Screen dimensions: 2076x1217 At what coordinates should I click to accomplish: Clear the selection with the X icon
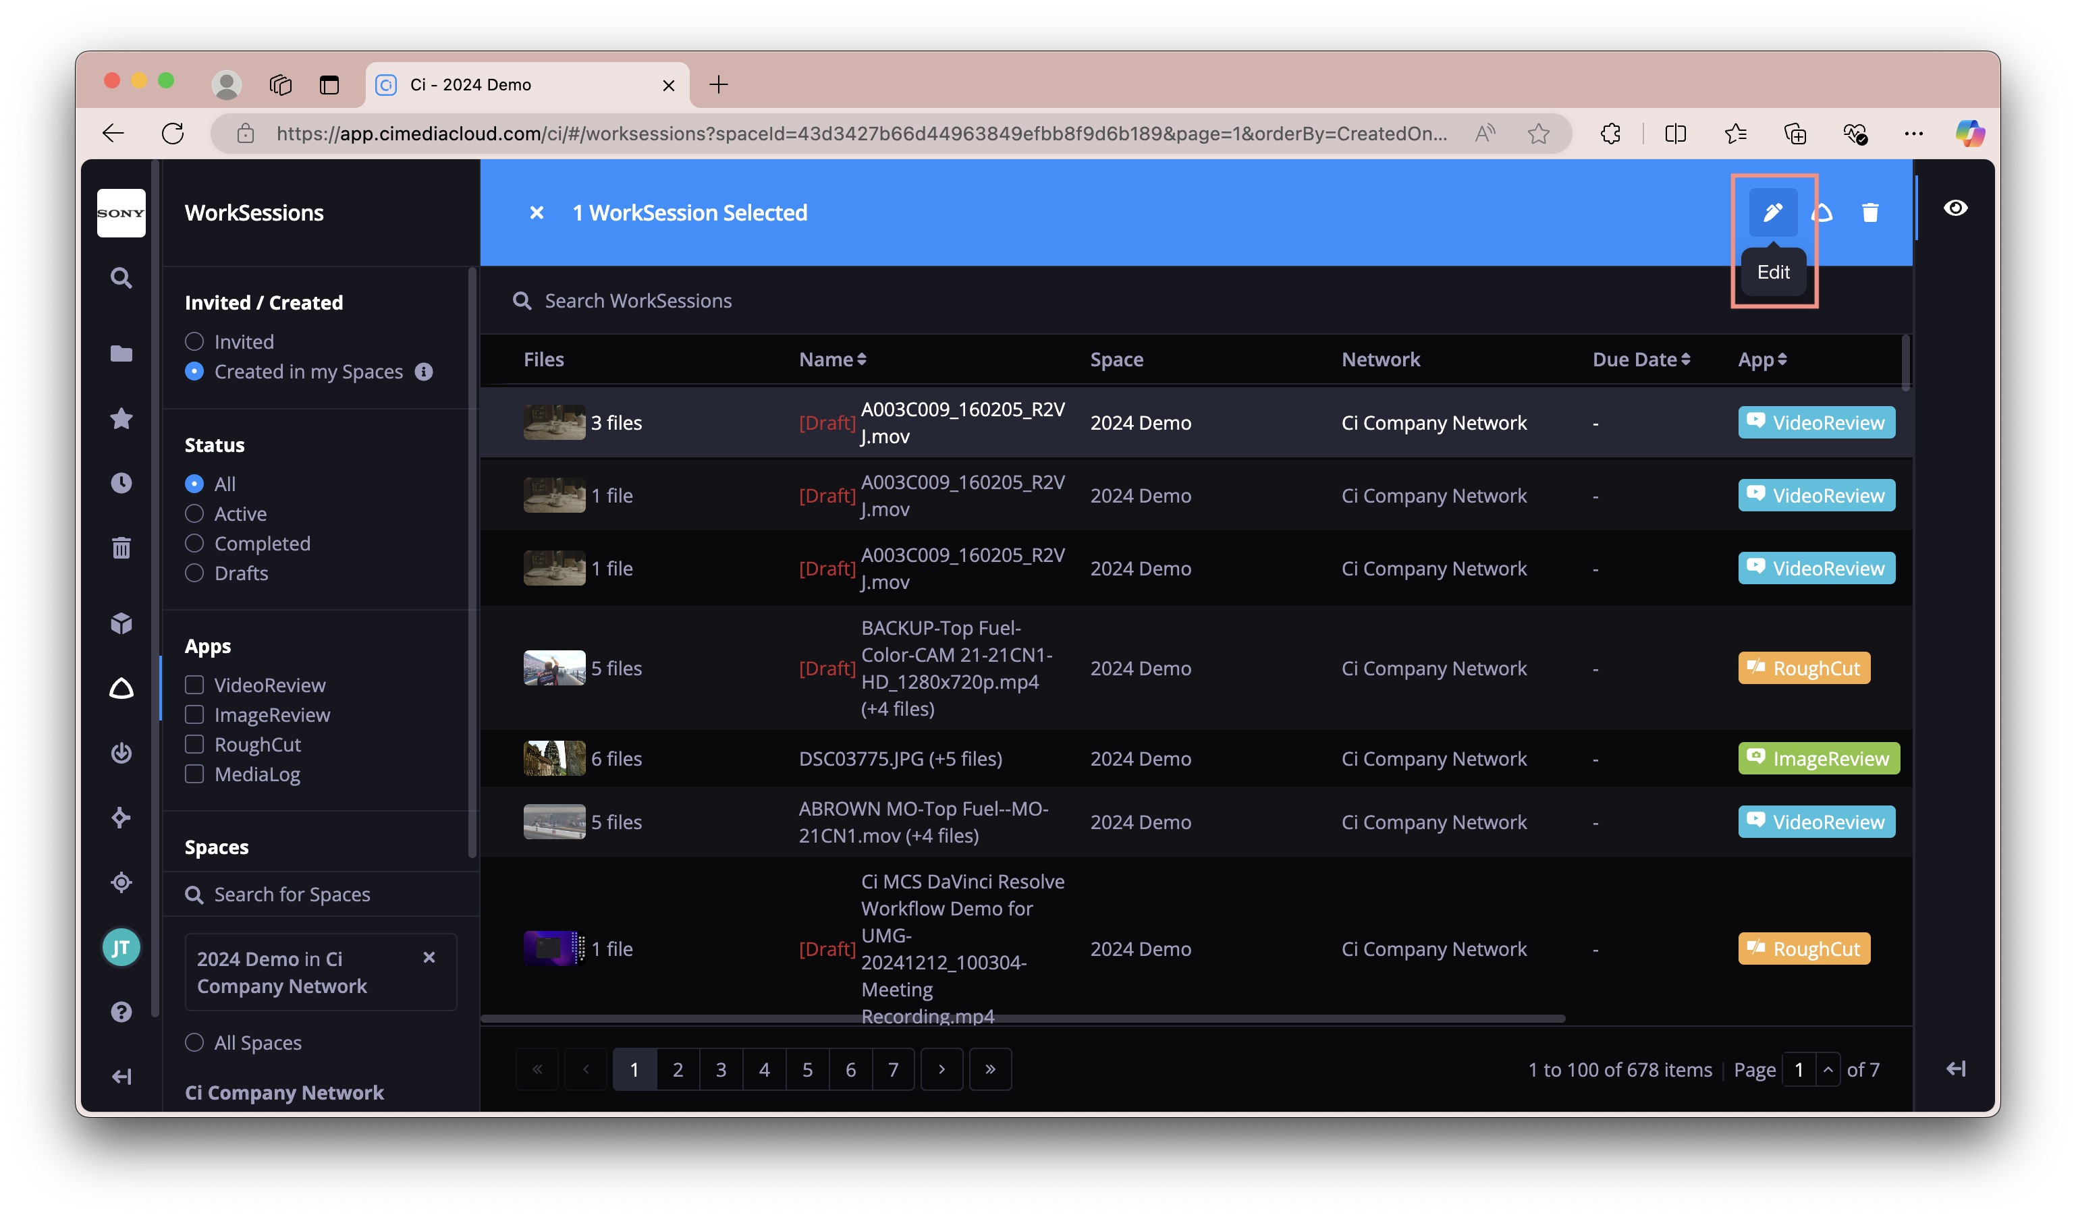tap(537, 213)
